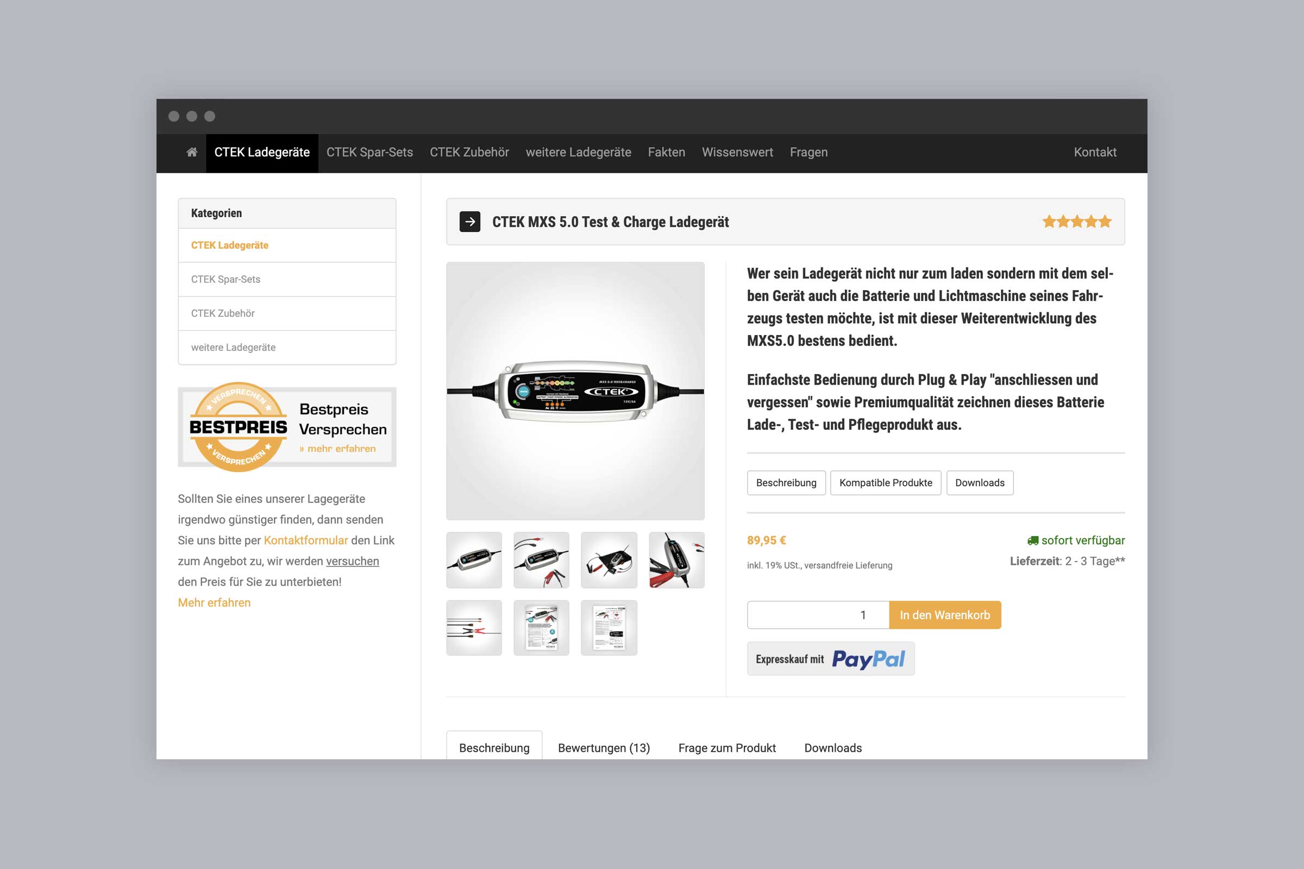
Task: Click the green delivery truck icon
Action: (x=1032, y=540)
